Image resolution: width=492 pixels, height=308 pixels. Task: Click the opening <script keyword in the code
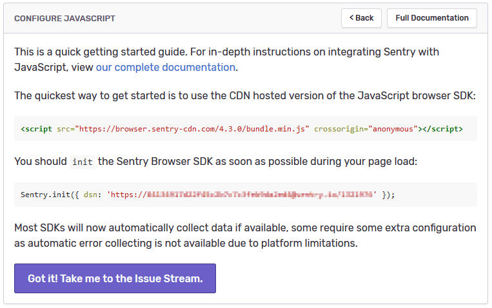(x=37, y=129)
